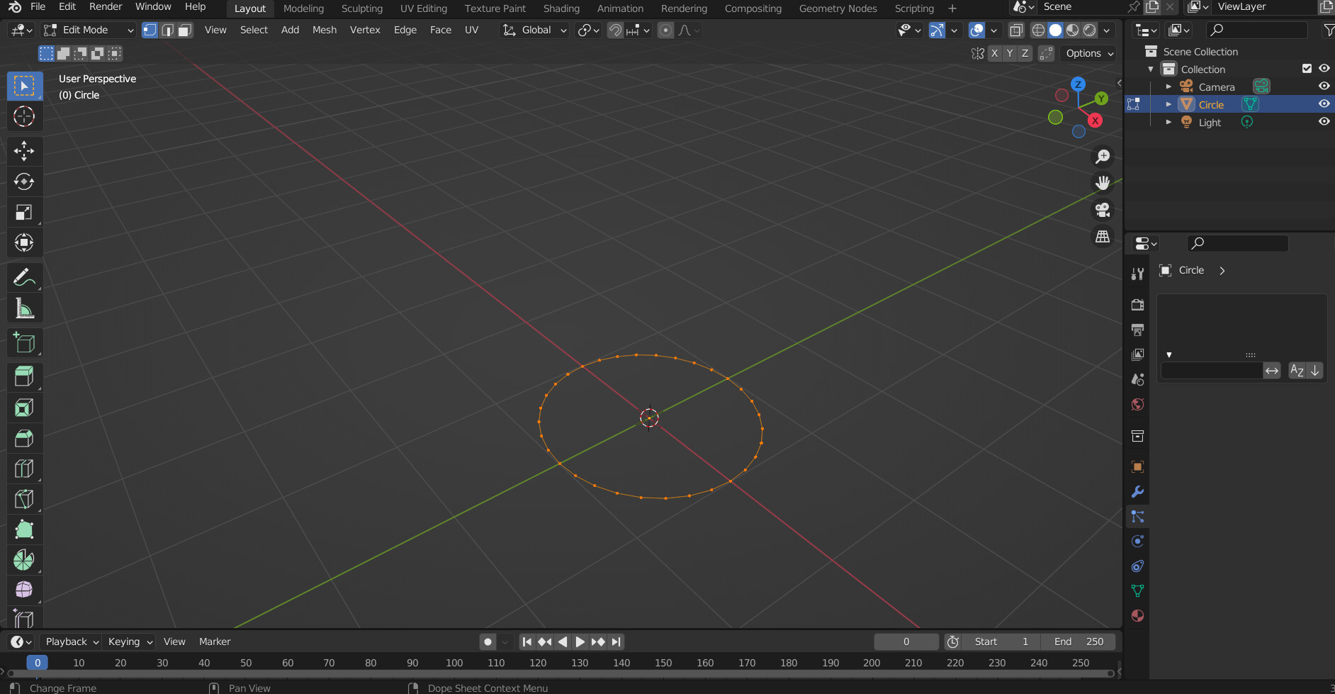The height and width of the screenshot is (694, 1335).
Task: Click the Marker menu in timeline
Action: [x=215, y=642]
